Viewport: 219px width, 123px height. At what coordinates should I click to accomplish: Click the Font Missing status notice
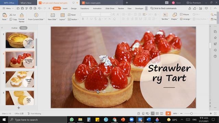(x=34, y=113)
